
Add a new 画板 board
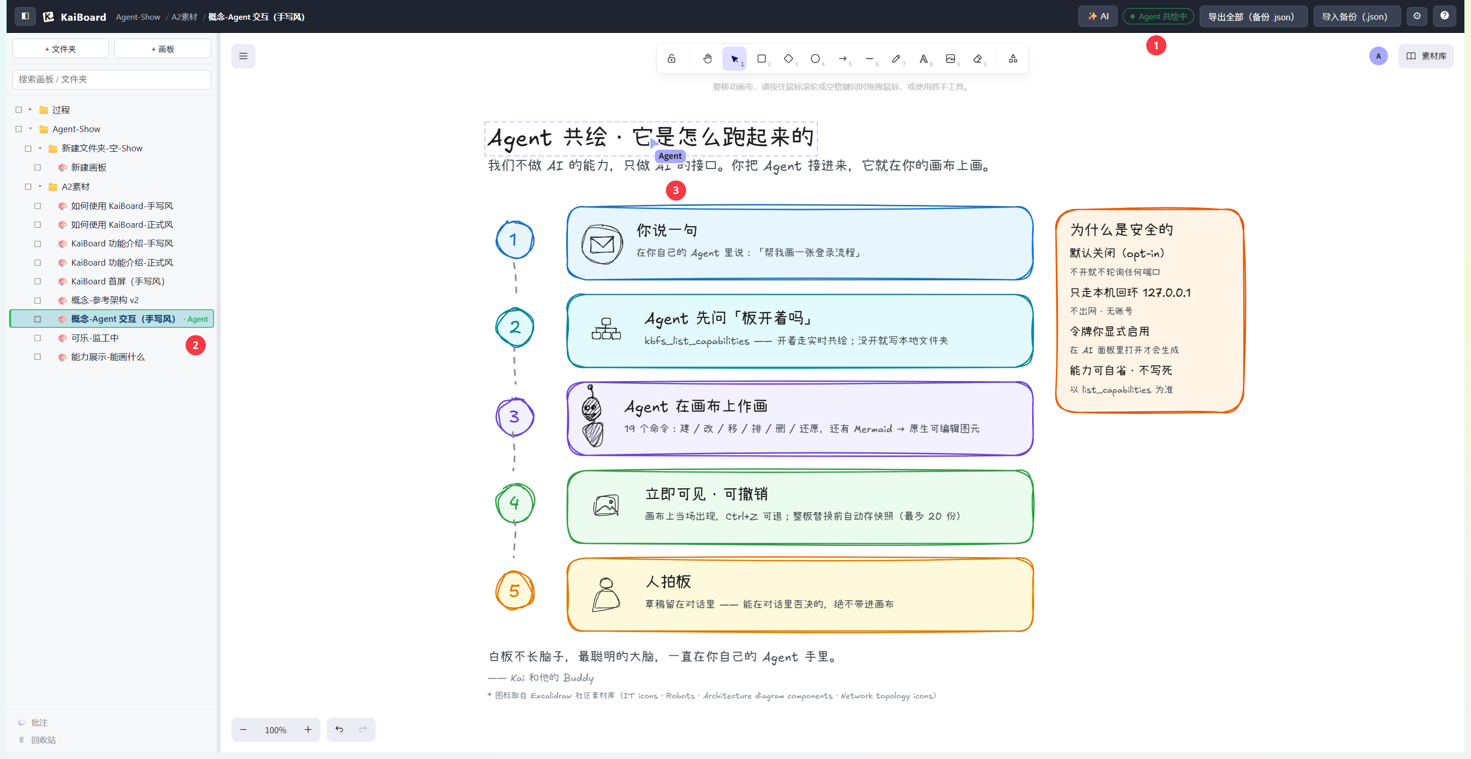162,49
